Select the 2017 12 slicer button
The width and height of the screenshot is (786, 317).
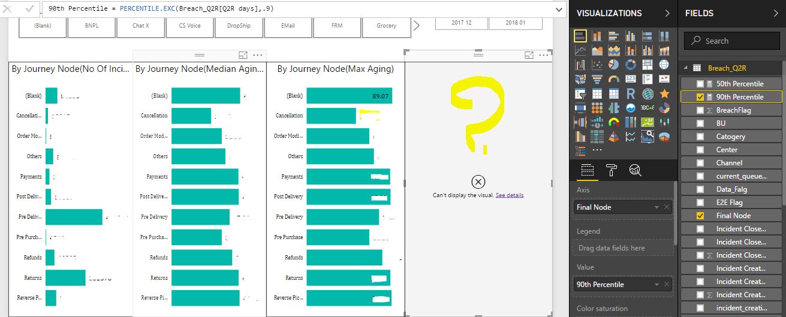(x=461, y=22)
